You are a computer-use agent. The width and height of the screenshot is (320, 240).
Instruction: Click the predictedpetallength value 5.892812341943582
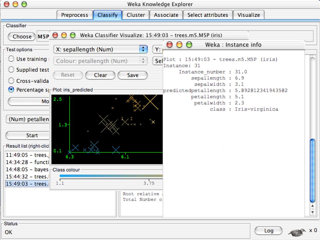(261, 90)
